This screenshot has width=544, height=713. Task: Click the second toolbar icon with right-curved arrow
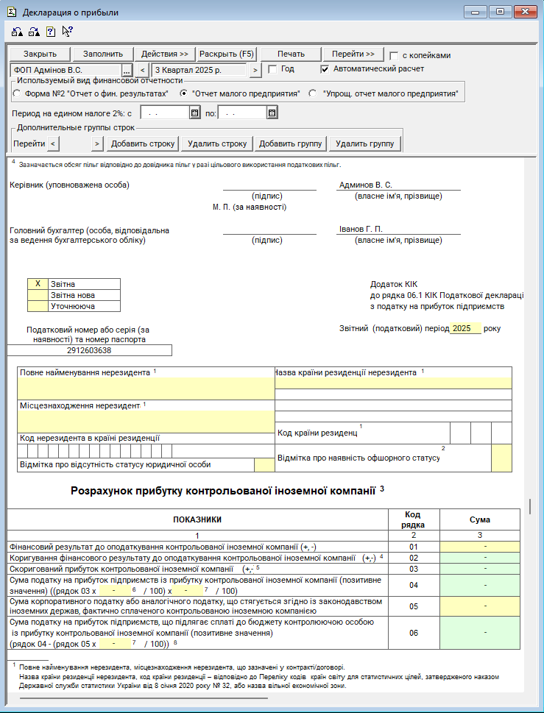[33, 32]
